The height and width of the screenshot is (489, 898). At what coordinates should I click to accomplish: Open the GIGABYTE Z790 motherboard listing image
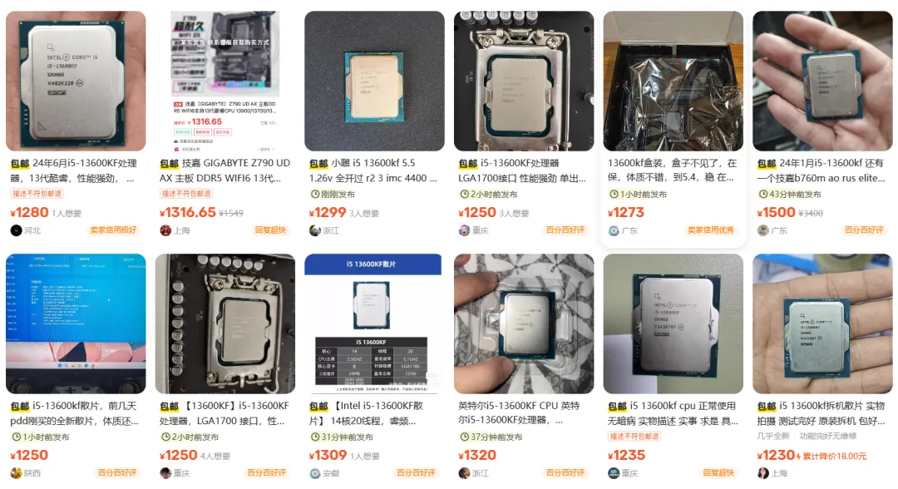click(x=225, y=81)
